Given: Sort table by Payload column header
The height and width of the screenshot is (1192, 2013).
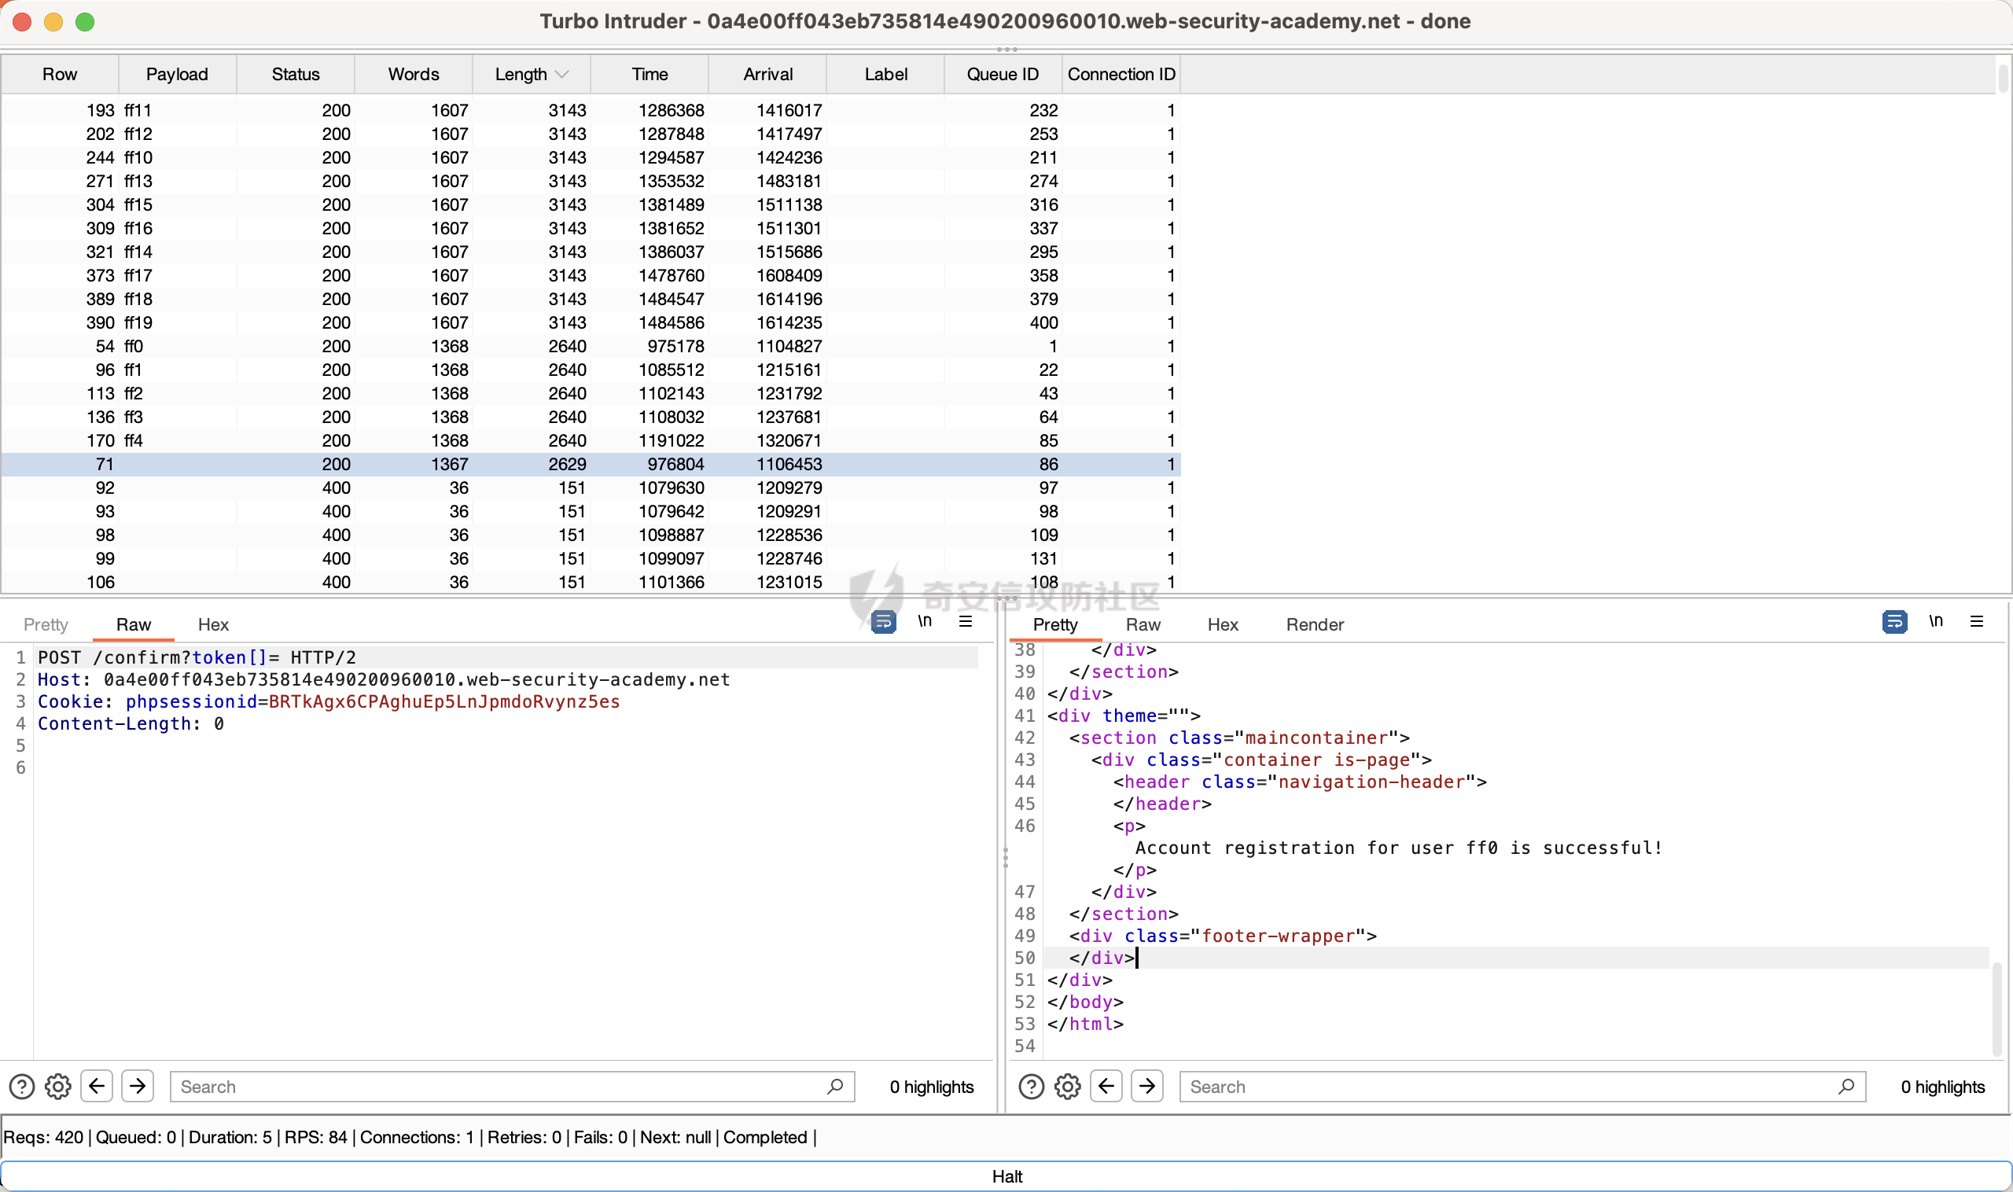Looking at the screenshot, I should [x=177, y=74].
